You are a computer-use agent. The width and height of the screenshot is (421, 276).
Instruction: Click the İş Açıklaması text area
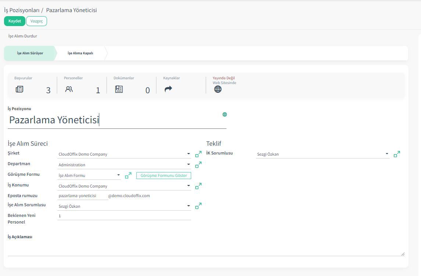pos(206,248)
